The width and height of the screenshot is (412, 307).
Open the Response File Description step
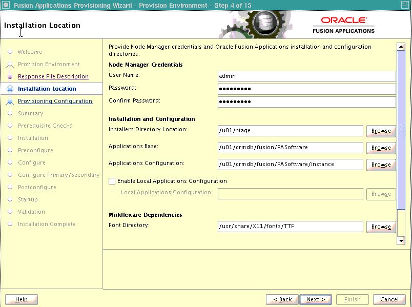tap(53, 76)
